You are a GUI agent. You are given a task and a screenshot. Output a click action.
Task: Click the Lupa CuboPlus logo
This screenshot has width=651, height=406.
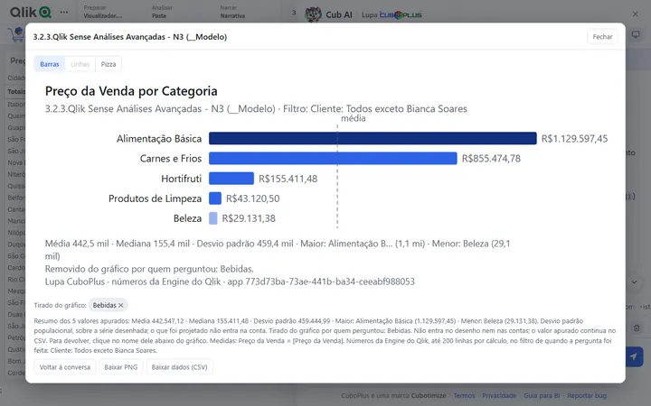tap(392, 15)
